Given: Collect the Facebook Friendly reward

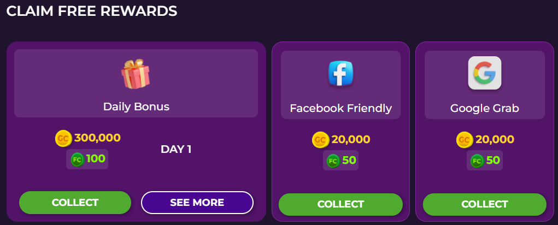Looking at the screenshot, I should click(x=340, y=204).
